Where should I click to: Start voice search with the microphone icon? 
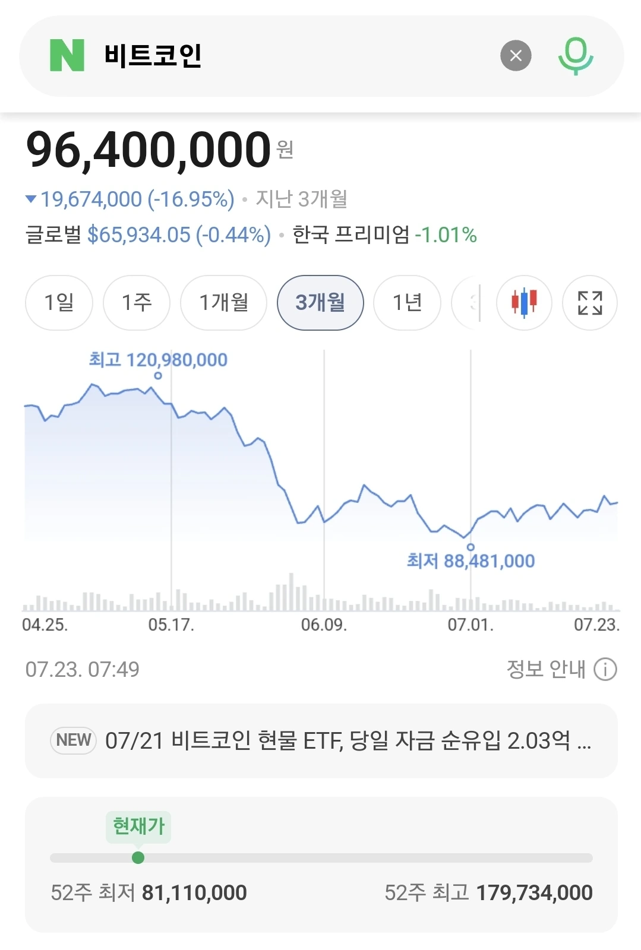click(x=576, y=56)
